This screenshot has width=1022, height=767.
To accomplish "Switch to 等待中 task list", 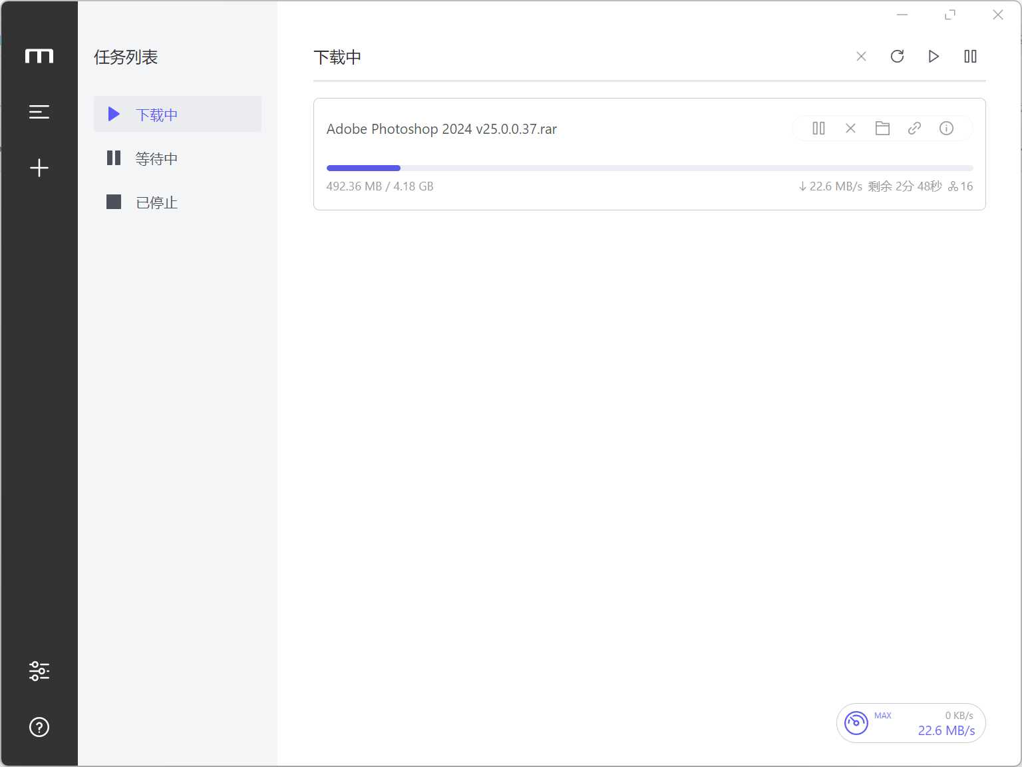I will pos(178,158).
